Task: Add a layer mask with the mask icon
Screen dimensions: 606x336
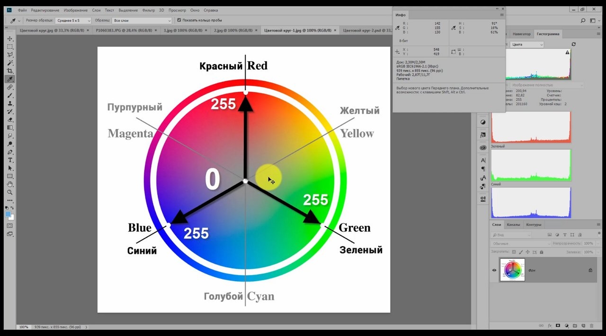Action: pyautogui.click(x=558, y=326)
